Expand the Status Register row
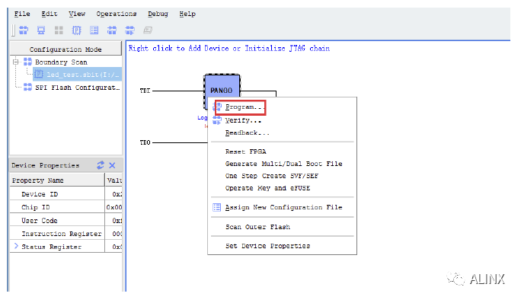The width and height of the screenshot is (521, 300). tap(16, 246)
